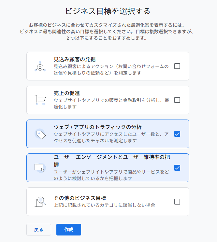Click the その他のビジネス目標 card title
Viewport: 217px width, 242px height.
(80, 198)
